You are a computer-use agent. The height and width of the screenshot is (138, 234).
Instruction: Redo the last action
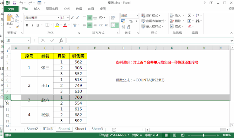[x=30, y=3]
